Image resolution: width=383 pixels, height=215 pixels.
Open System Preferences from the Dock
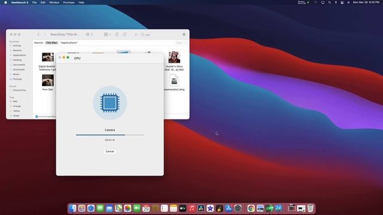[x=238, y=208]
